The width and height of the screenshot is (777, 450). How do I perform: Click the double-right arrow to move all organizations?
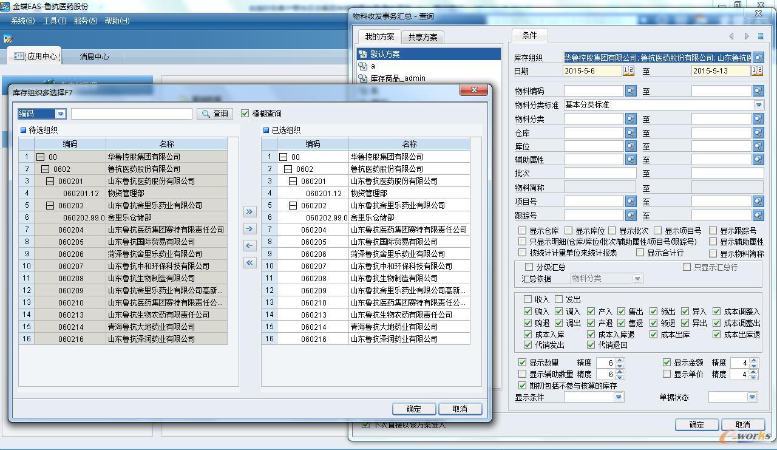click(x=249, y=211)
